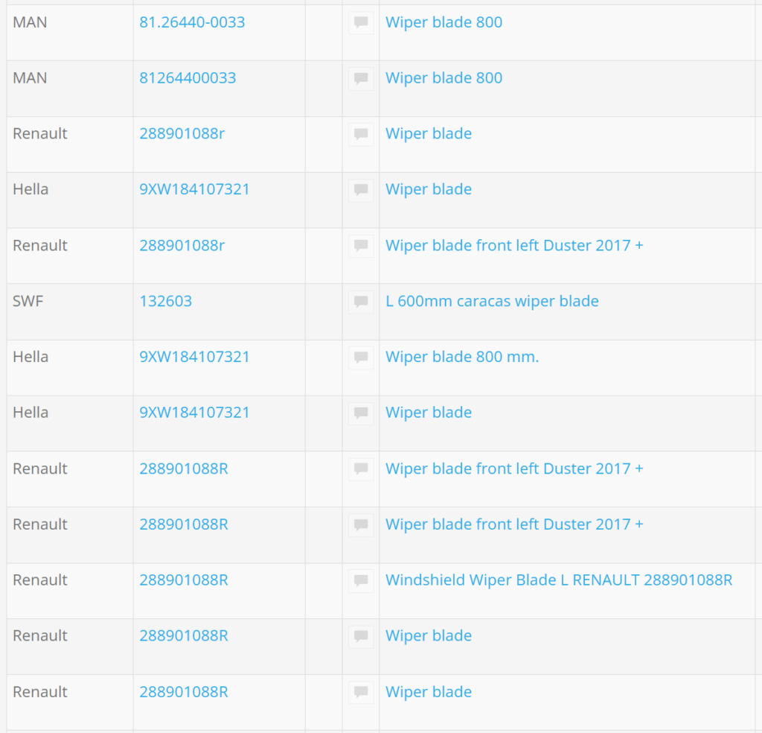Screen dimensions: 762x733
Task: Select MAN cell in the 81.26440-0033 row
Action: coord(69,33)
